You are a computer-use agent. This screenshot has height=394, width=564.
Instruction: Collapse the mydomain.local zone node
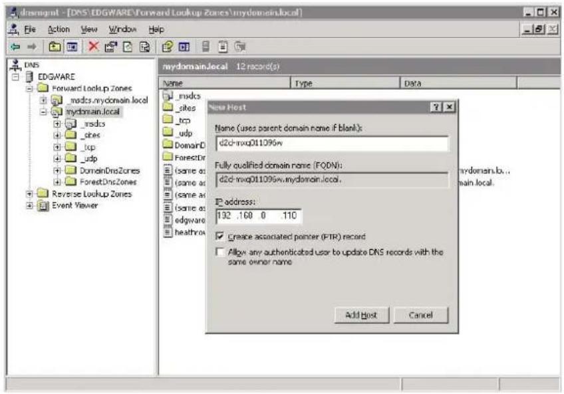(x=43, y=112)
